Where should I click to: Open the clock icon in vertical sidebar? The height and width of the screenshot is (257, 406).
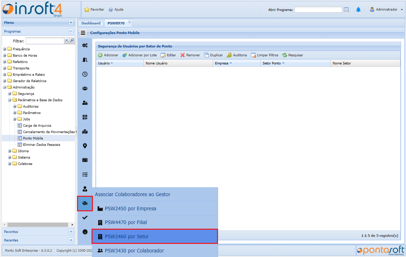pyautogui.click(x=85, y=74)
